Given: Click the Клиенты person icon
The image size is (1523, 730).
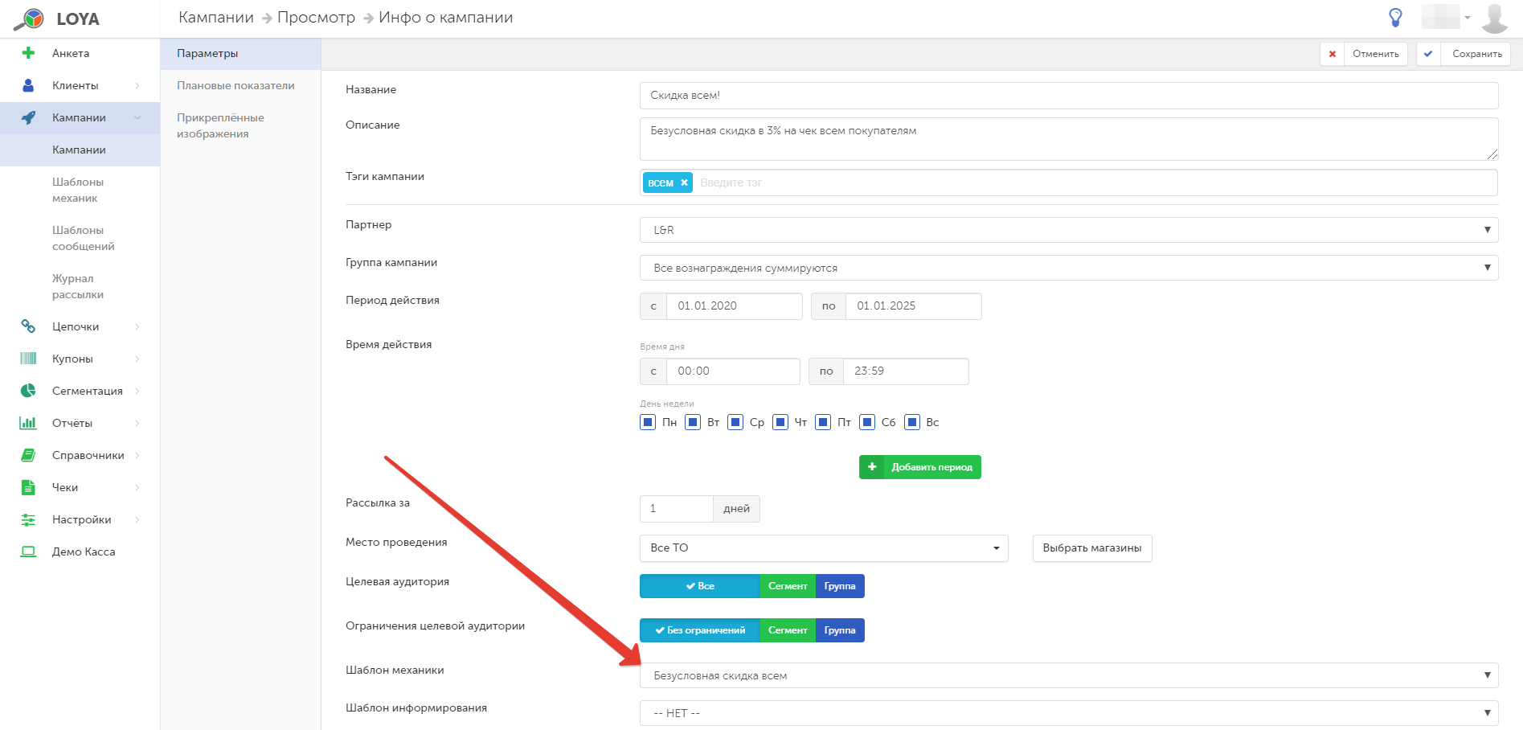Looking at the screenshot, I should click(28, 85).
